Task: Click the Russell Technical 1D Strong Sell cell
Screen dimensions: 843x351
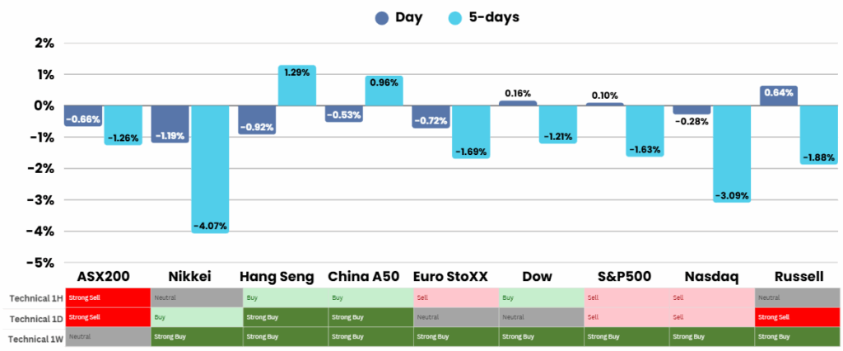Action: (797, 317)
